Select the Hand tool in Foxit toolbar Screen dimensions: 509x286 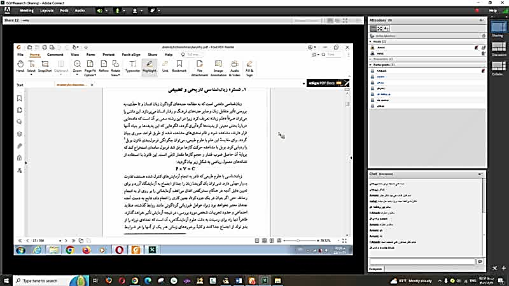[x=20, y=66]
